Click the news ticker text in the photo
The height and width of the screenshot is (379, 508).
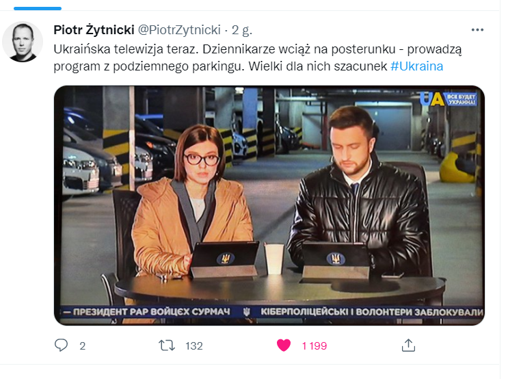[x=272, y=312]
